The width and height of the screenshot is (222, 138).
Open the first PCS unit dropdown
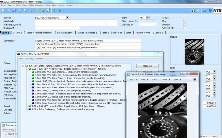tap(214, 72)
